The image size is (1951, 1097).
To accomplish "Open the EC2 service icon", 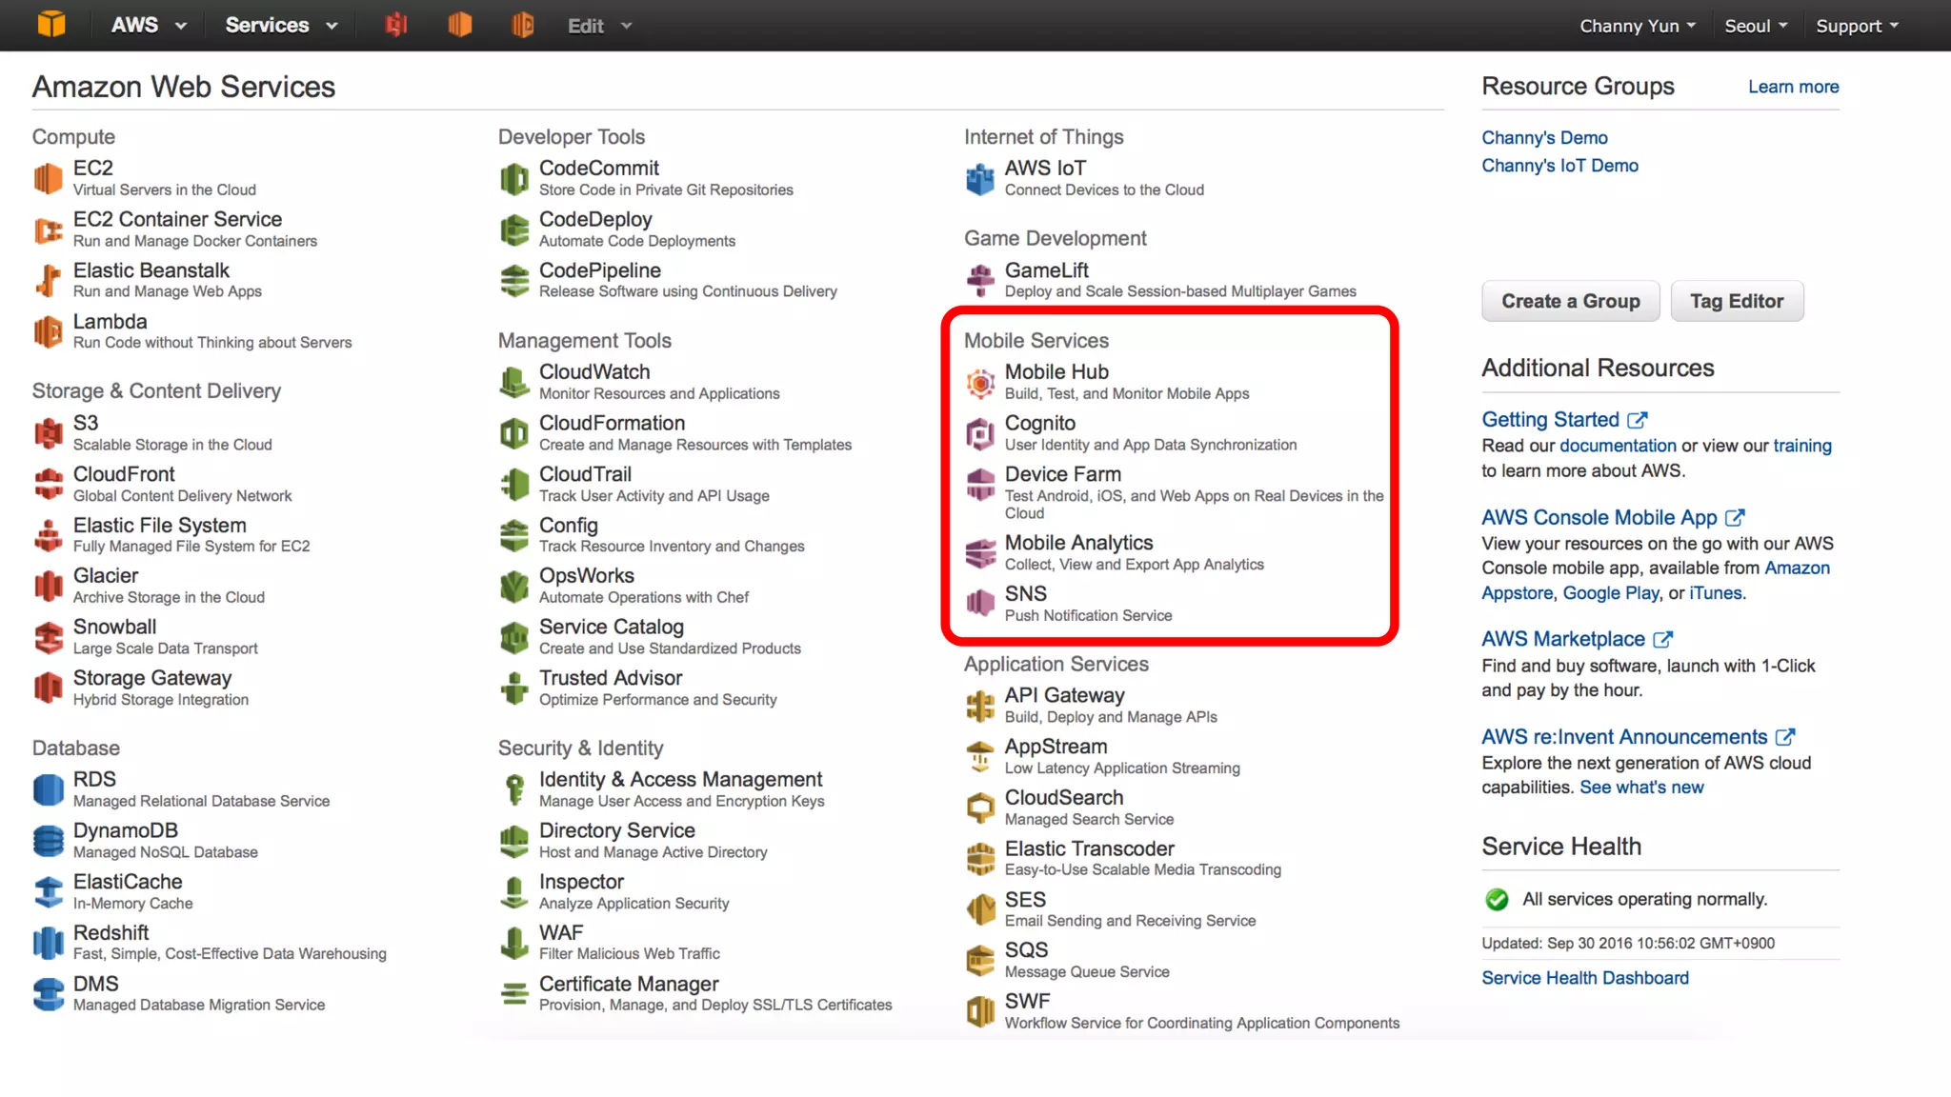I will click(48, 178).
